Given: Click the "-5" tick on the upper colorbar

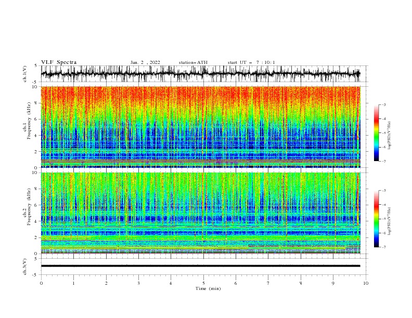Looking at the screenshot, I should click(383, 133).
